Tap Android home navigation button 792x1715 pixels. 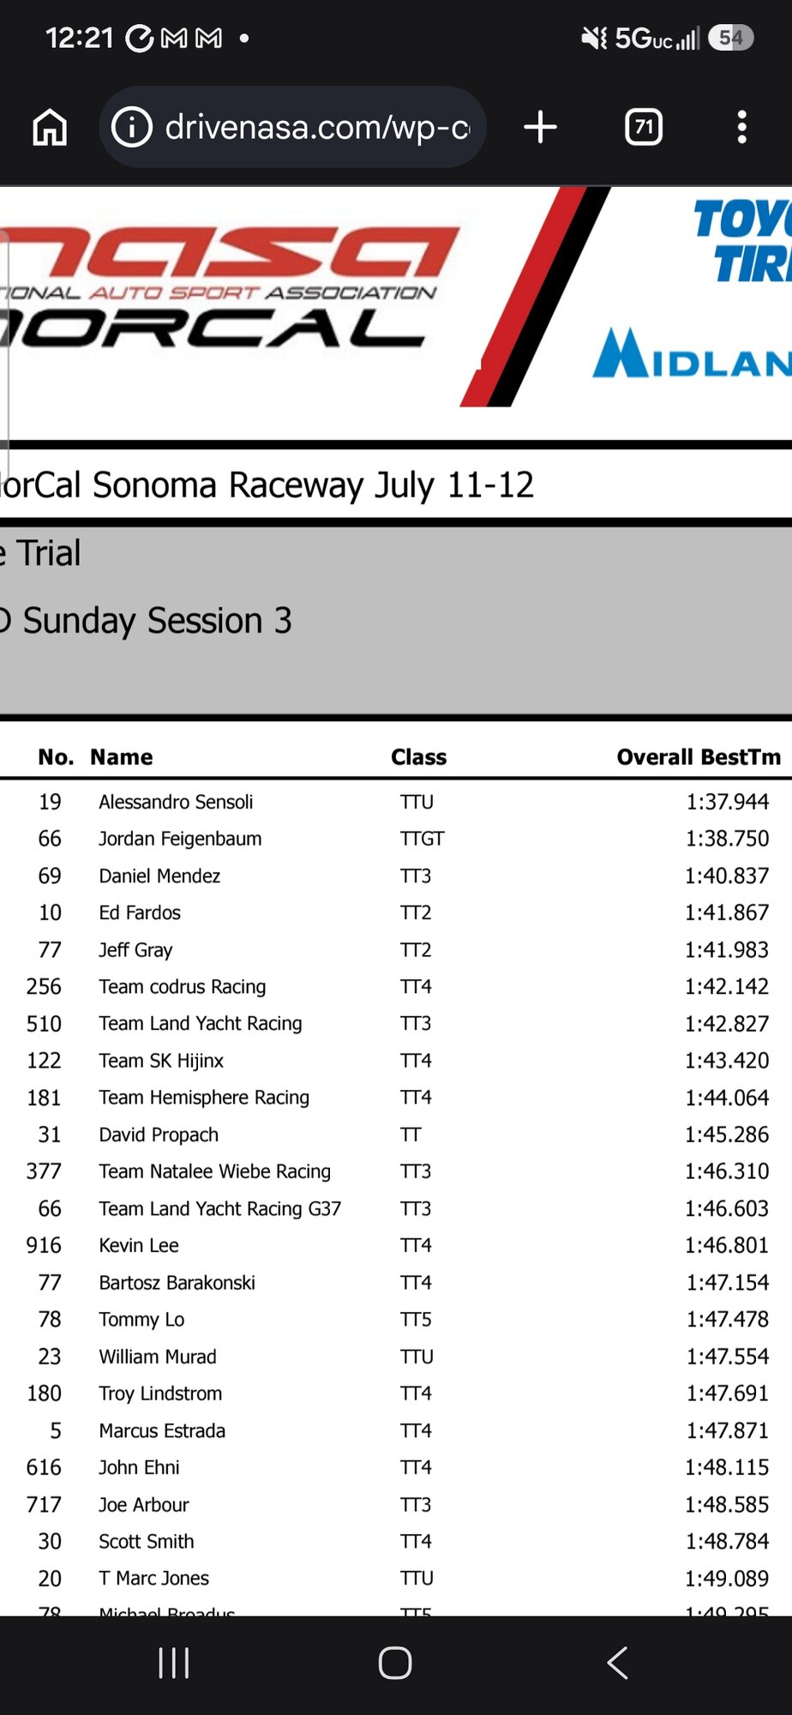[395, 1663]
